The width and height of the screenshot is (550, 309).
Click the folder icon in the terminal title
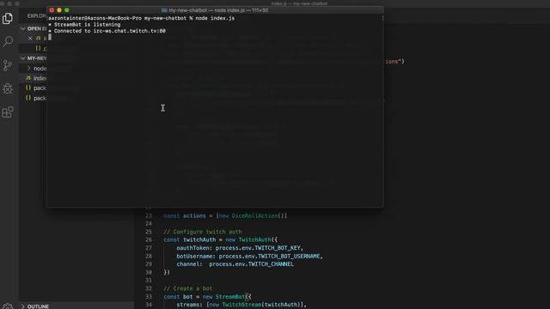point(164,10)
